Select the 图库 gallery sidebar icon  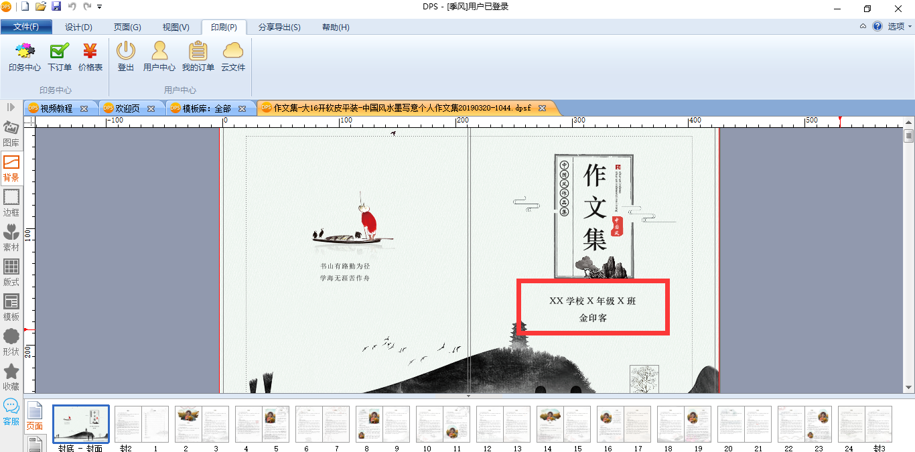11,133
